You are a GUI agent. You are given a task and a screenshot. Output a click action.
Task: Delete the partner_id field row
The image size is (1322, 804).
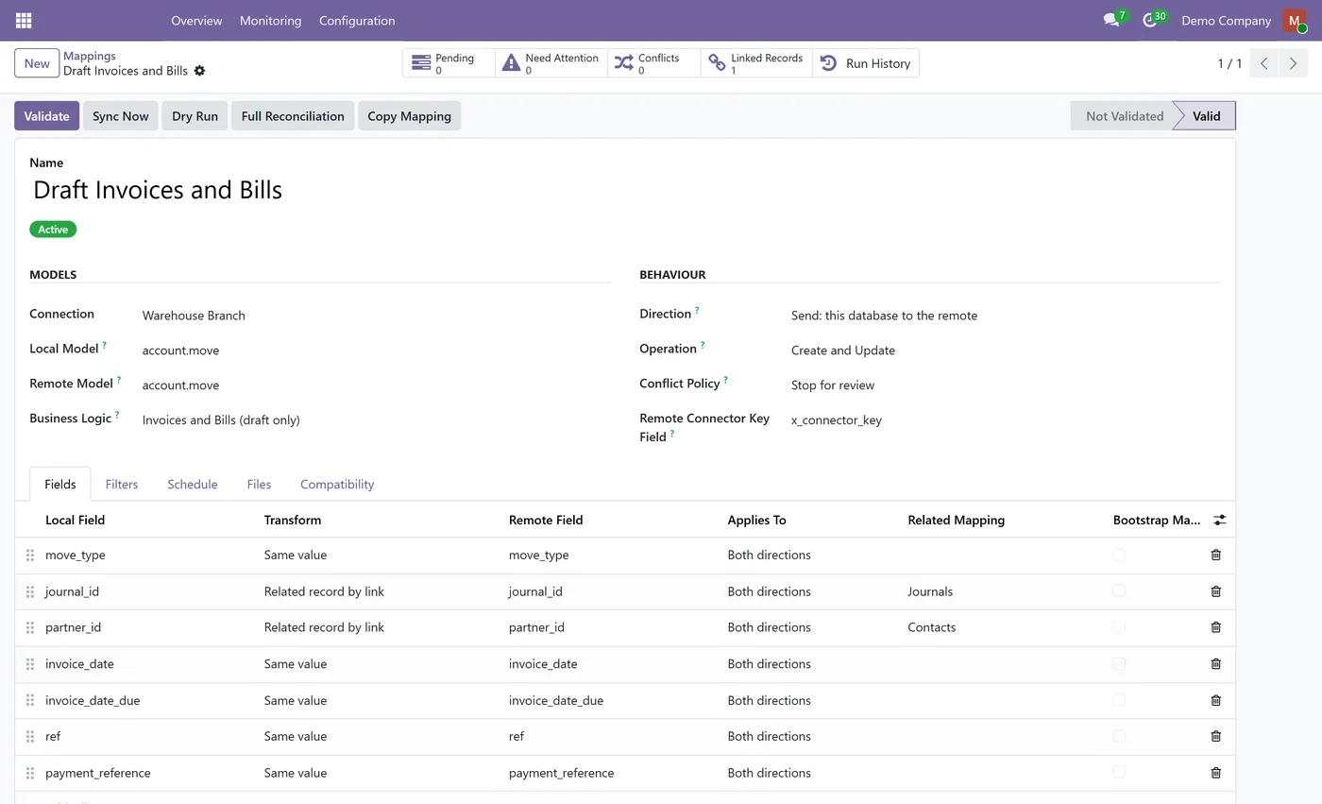(1215, 627)
